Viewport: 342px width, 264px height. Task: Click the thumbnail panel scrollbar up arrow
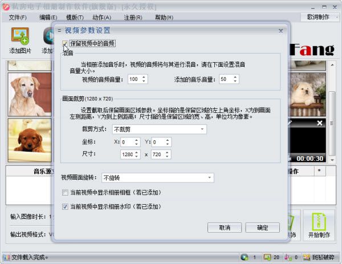(x=332, y=65)
